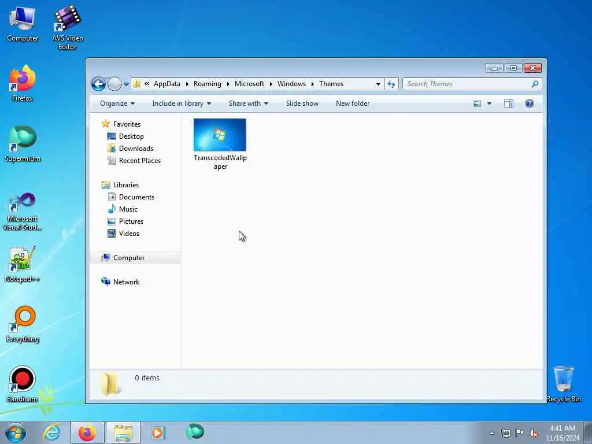Click the TranscodedWallpaper file name
The width and height of the screenshot is (592, 444).
coord(220,162)
